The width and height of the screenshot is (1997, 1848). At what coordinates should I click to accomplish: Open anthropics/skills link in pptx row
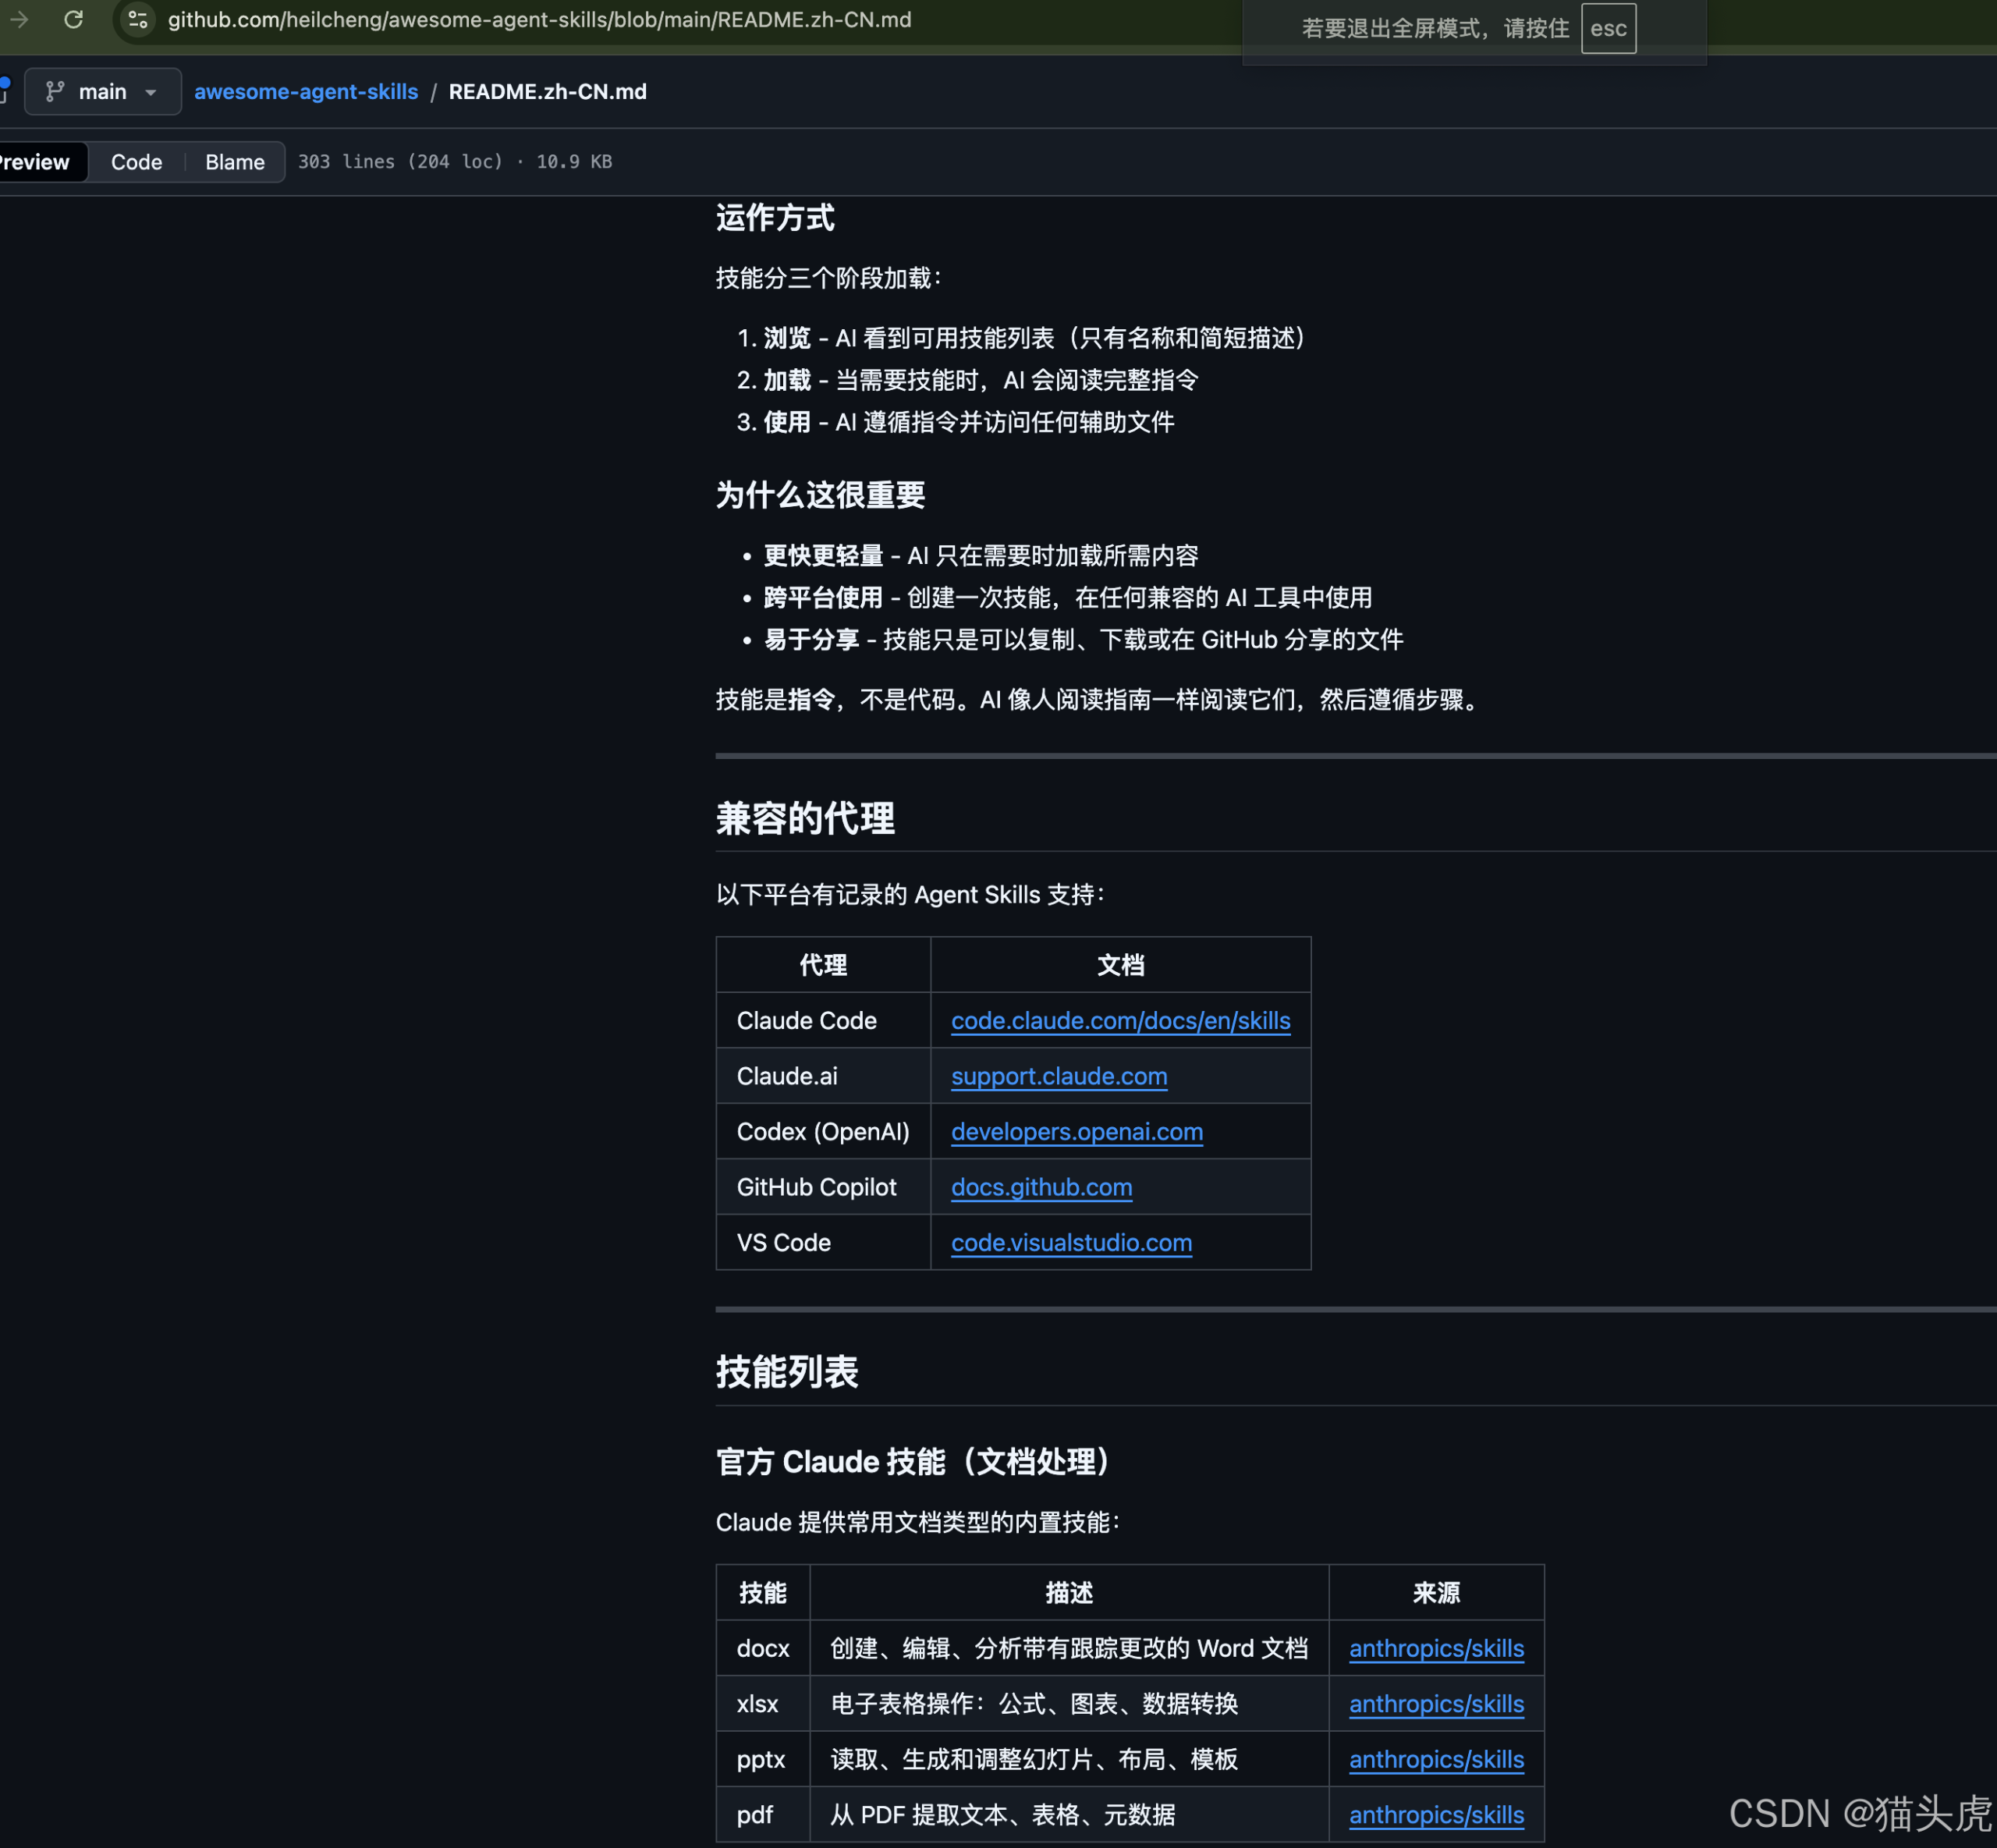pos(1436,1759)
